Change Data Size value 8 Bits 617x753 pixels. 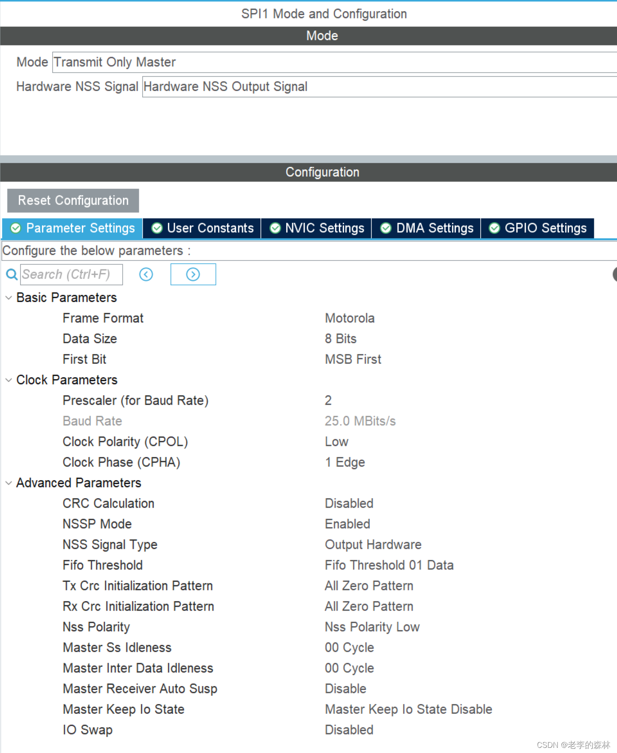(x=341, y=339)
